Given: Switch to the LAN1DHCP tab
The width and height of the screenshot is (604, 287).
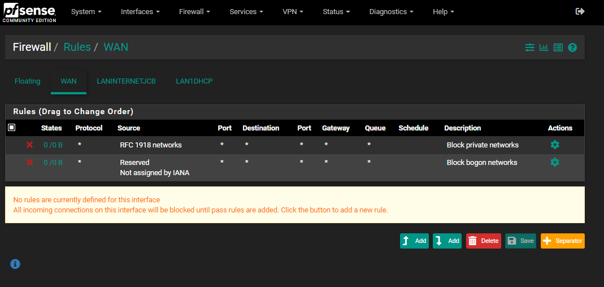Looking at the screenshot, I should (x=194, y=81).
